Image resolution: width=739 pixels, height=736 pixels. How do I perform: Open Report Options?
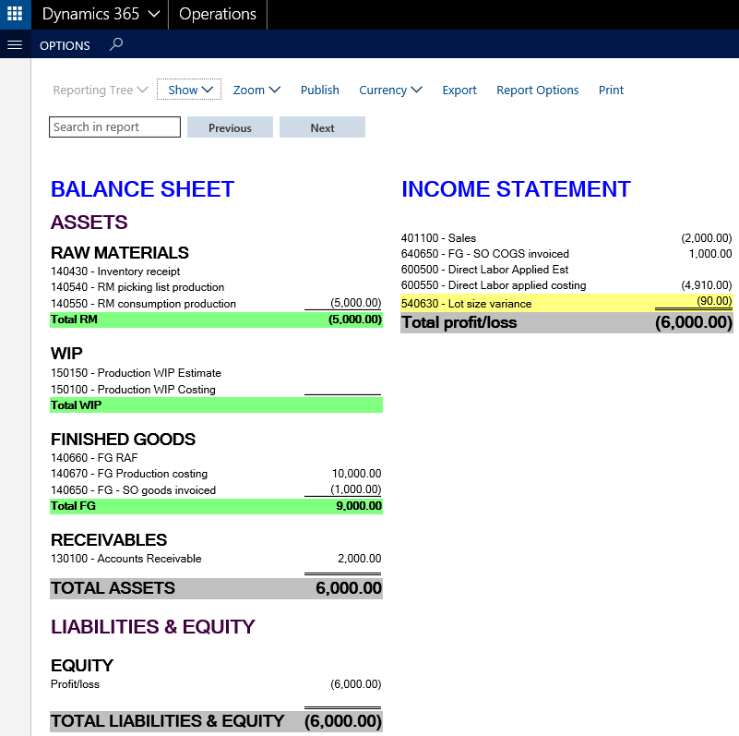click(537, 90)
